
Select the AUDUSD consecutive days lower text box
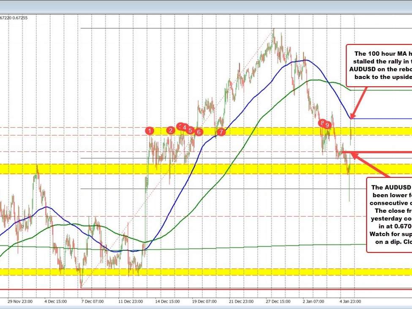coord(389,214)
